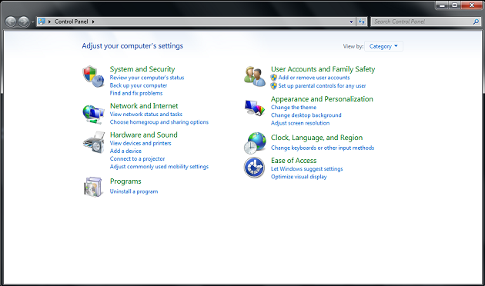Click Back up your computer
The width and height of the screenshot is (485, 286).
[139, 85]
